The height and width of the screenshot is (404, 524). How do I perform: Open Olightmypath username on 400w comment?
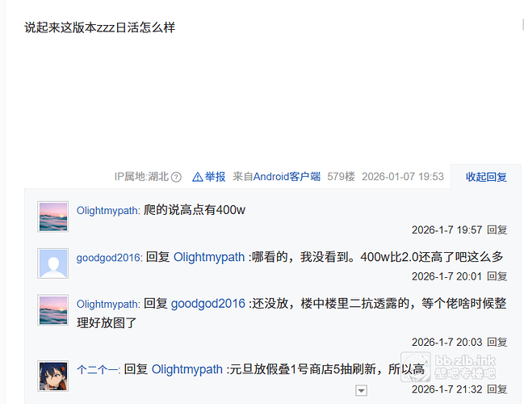point(108,211)
